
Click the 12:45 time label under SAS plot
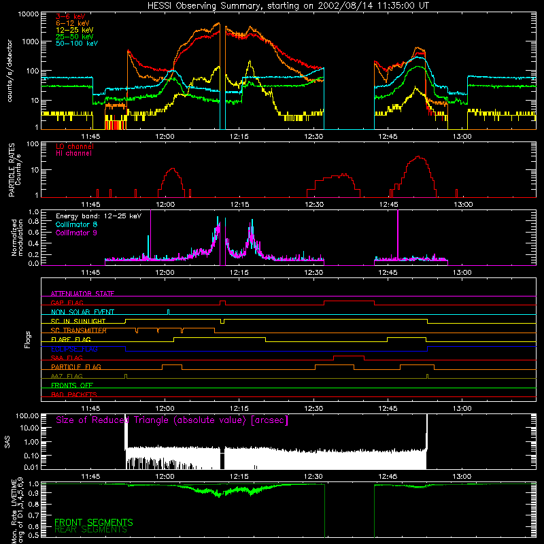(388, 477)
